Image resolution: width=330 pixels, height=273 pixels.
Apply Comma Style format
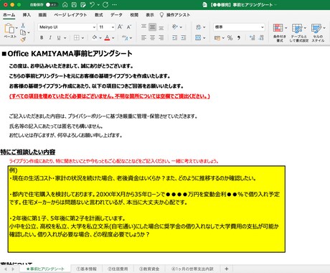[x=239, y=38]
